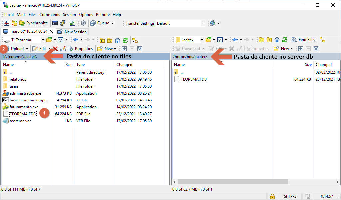Open the Commands menu

tap(50, 15)
